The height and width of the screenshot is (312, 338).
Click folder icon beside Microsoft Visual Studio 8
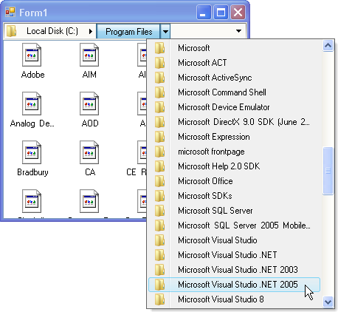tap(160, 299)
